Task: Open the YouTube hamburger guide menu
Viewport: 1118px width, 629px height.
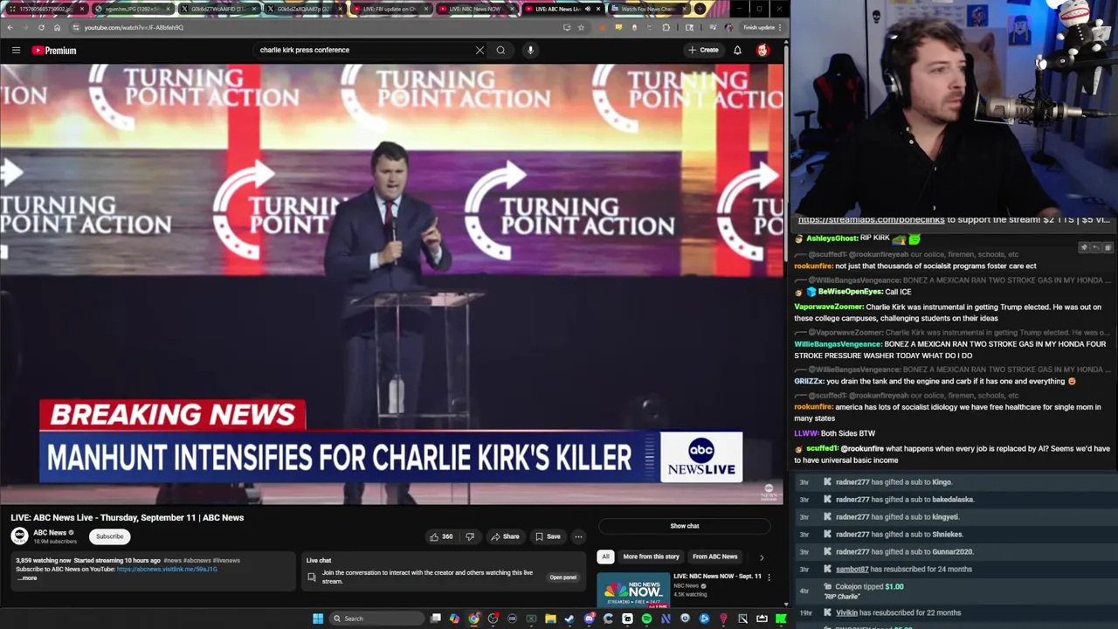Action: pyautogui.click(x=16, y=50)
